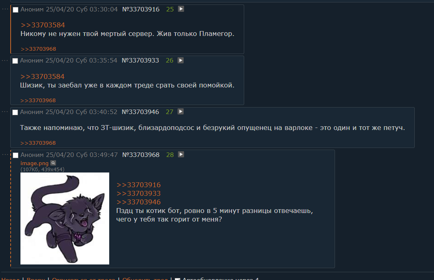Open the three-dots menu beside post №33703916
The height and width of the screenshot is (280, 434).
[5, 9]
